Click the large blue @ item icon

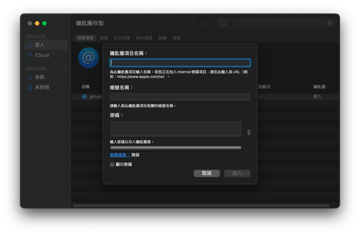88,58
